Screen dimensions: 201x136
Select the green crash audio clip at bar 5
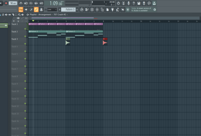pyautogui.click(x=68, y=42)
